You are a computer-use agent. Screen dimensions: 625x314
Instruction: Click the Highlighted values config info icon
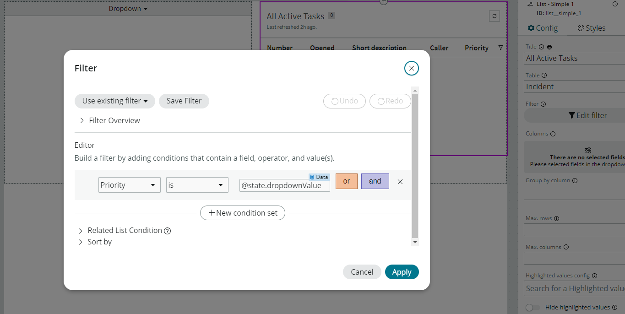click(x=594, y=276)
